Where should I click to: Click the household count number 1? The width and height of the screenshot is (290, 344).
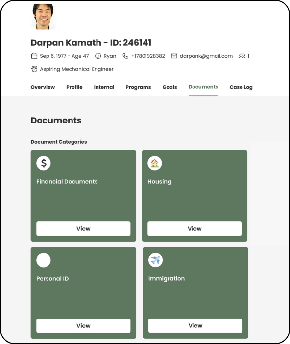click(x=248, y=56)
